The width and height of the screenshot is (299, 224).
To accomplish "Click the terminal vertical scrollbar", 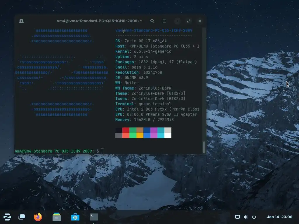I will (x=204, y=147).
